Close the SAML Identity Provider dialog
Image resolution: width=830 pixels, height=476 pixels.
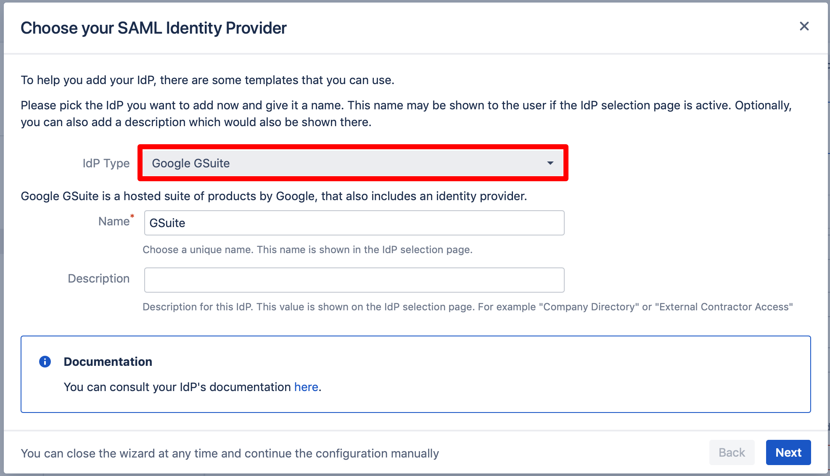[x=804, y=26]
